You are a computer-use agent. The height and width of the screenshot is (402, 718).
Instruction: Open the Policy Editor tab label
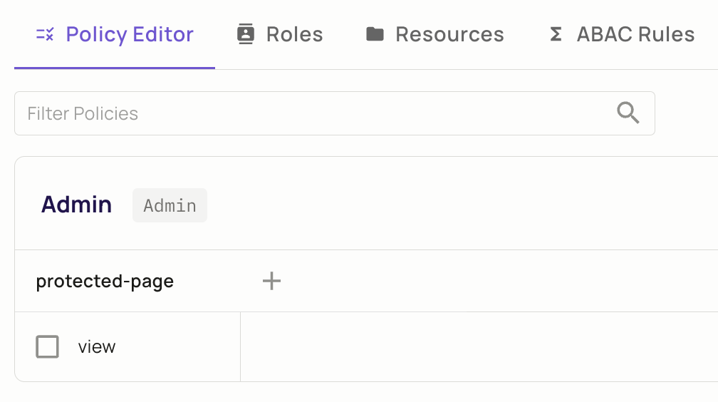130,34
